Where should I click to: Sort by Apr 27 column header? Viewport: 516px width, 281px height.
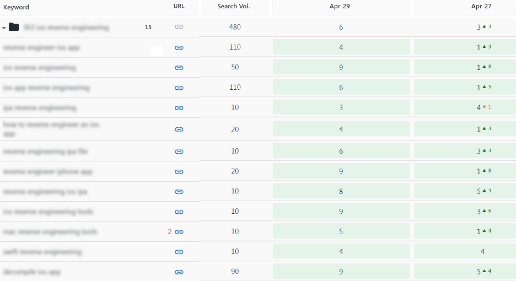pyautogui.click(x=481, y=6)
